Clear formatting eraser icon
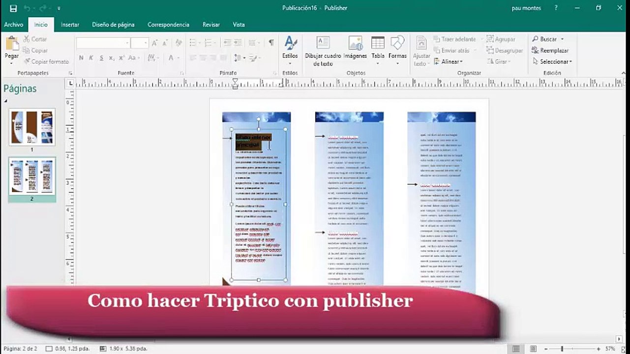The width and height of the screenshot is (630, 354). [x=180, y=43]
